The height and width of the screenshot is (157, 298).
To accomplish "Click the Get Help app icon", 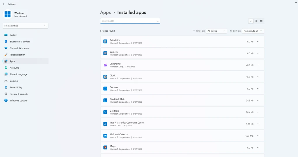I will tap(105, 112).
